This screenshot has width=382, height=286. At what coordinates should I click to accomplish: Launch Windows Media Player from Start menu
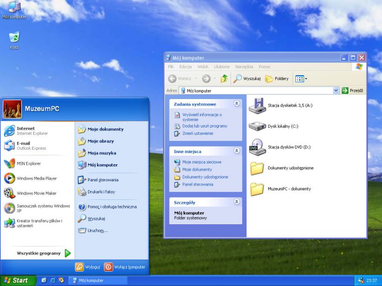pos(36,178)
